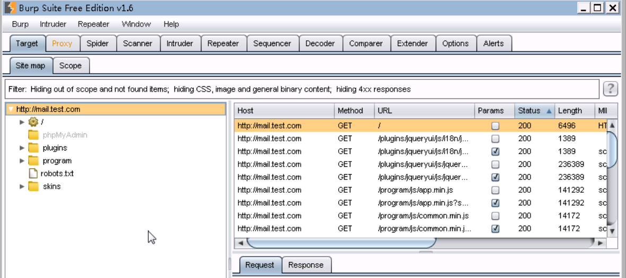This screenshot has width=626, height=278.
Task: Click the phpMyAdmin folder icon
Action: tap(33, 135)
